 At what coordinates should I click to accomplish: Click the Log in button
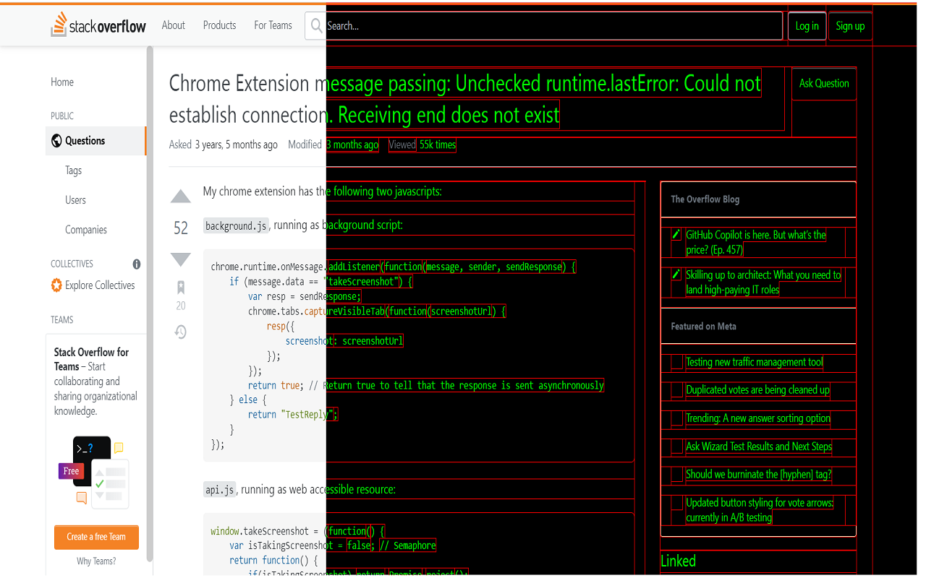pyautogui.click(x=807, y=25)
